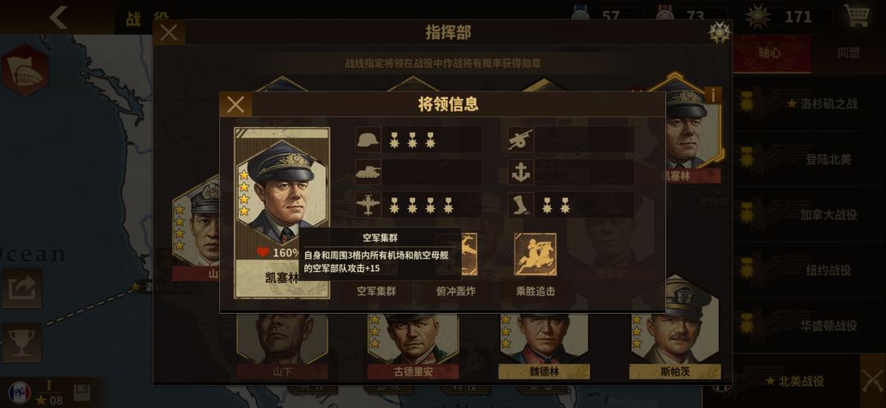Switch to the 同盟 Allies tab
Viewport: 886px width, 408px height.
tap(848, 53)
